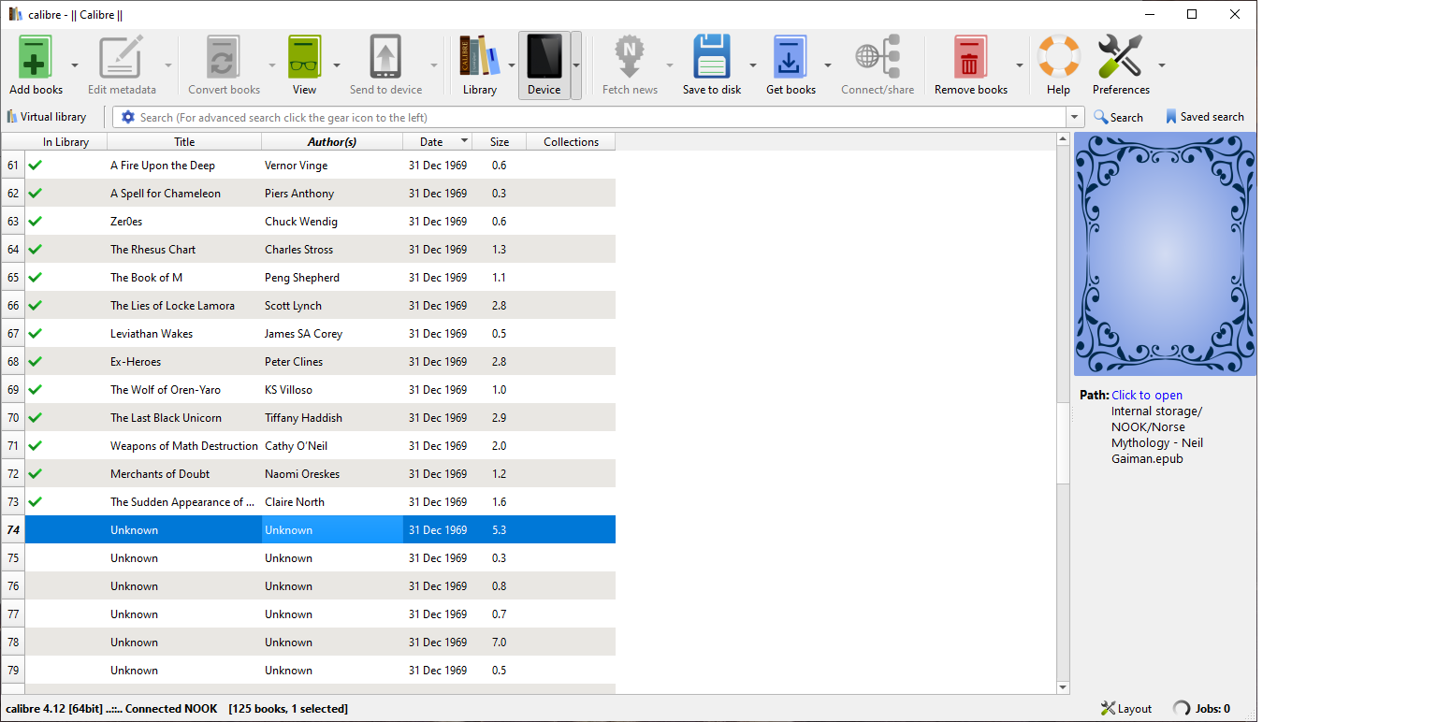Screen dimensions: 1437x722
Task: Select 'A Spell for Chameleon' row
Action: click(320, 194)
